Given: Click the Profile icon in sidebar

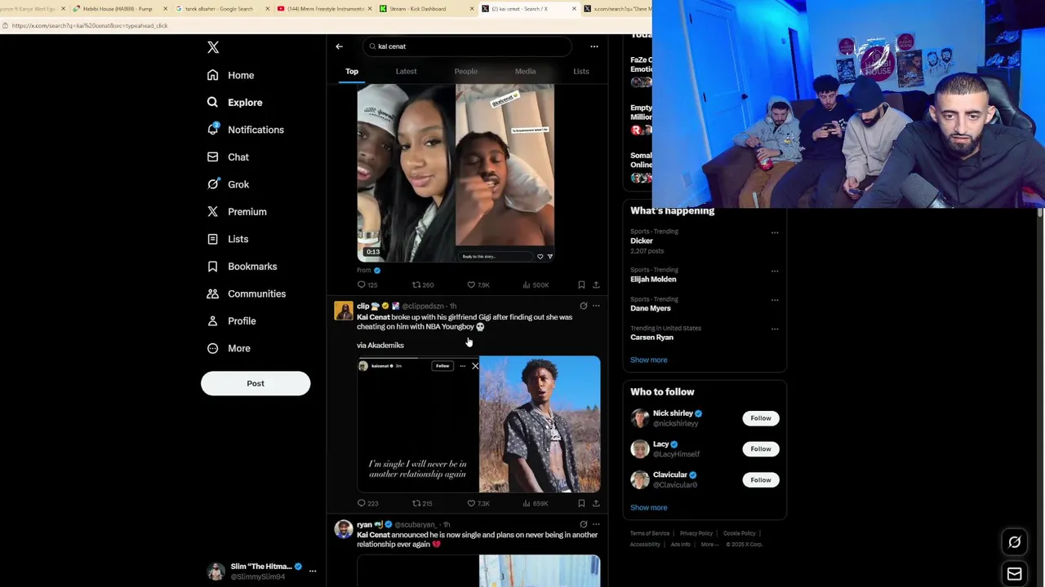Looking at the screenshot, I should click(x=212, y=320).
